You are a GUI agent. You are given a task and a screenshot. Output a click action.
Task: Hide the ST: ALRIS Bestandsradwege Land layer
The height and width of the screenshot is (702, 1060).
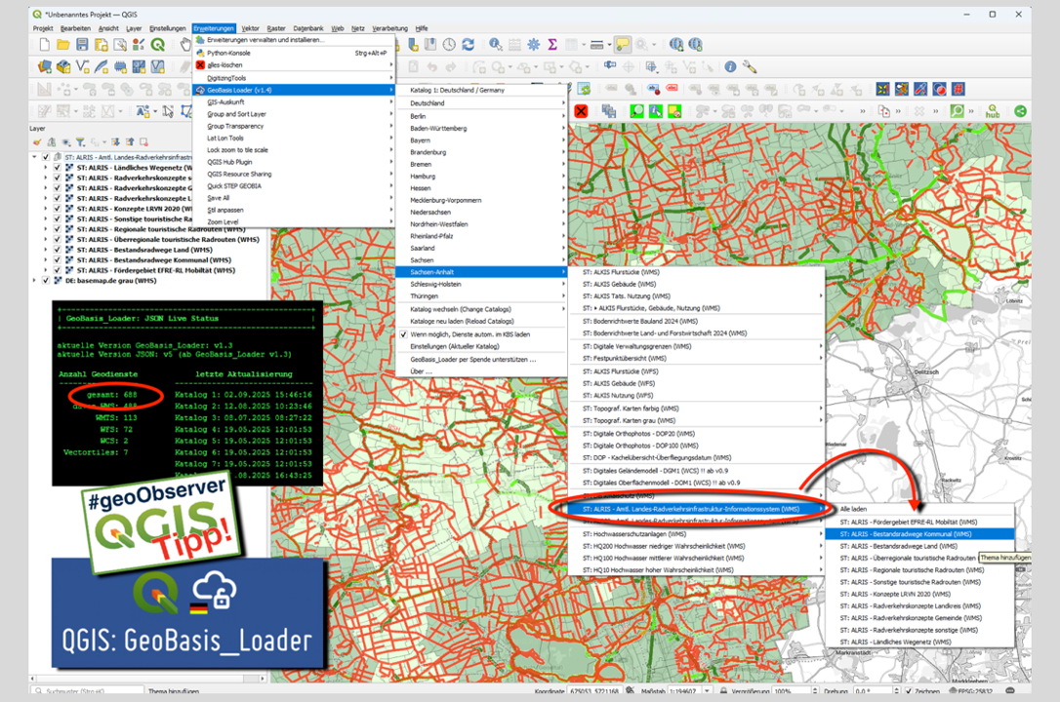[57, 249]
